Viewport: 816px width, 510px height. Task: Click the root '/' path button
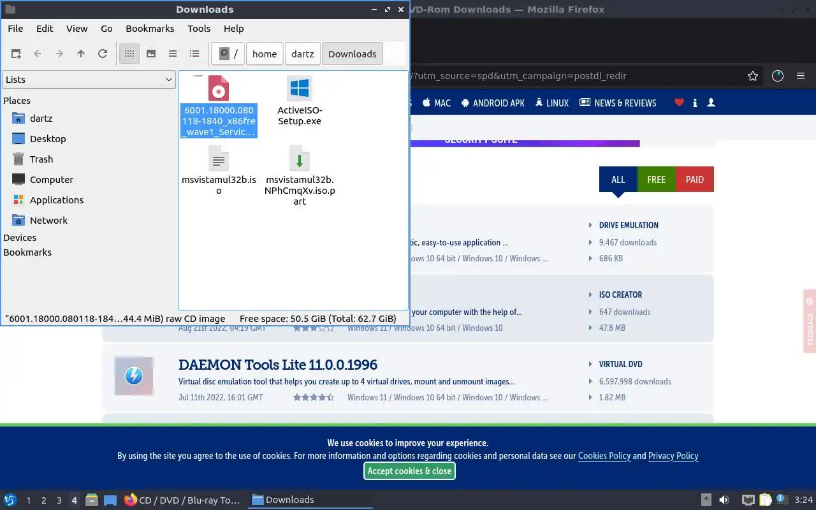[x=228, y=54]
